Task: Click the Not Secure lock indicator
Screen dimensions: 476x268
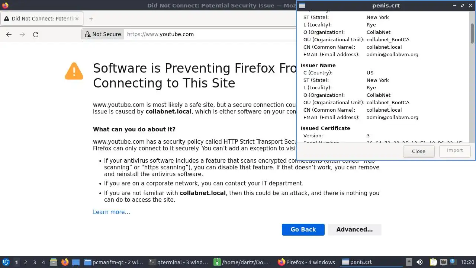Action: click(103, 34)
